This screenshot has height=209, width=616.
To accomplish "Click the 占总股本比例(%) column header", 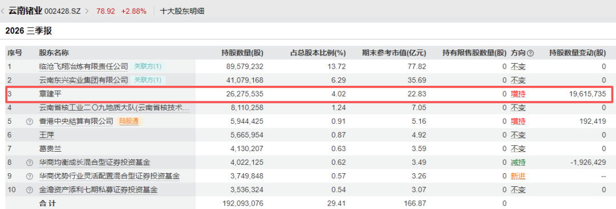I will (x=318, y=53).
